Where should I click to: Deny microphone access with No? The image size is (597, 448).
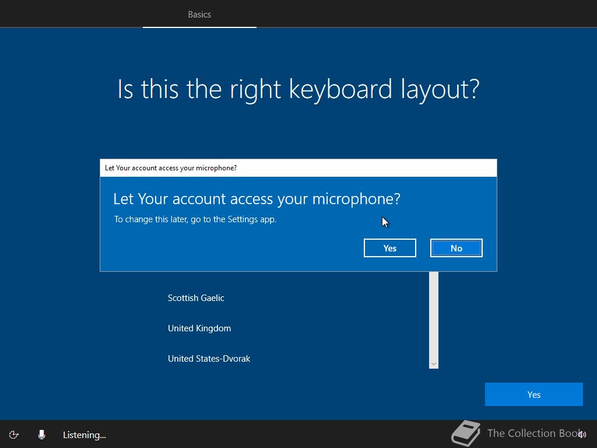[x=456, y=248]
